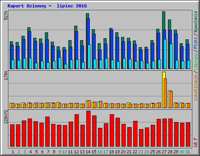
Task: Select the orange bar for day 27
Action: click(x=165, y=93)
